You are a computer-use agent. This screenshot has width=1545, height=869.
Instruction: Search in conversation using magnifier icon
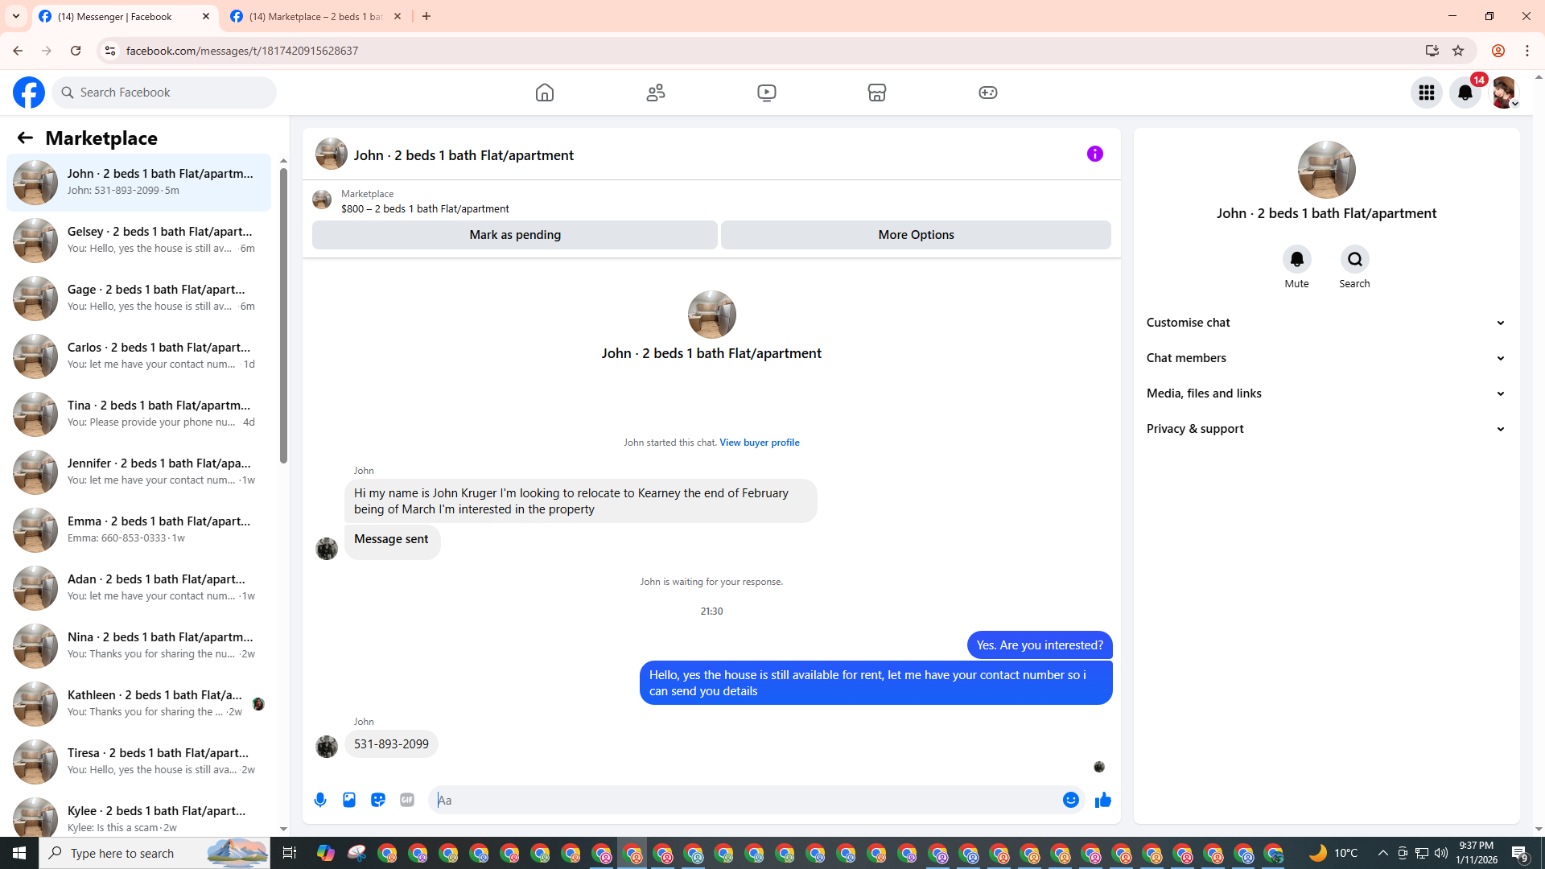tap(1355, 259)
